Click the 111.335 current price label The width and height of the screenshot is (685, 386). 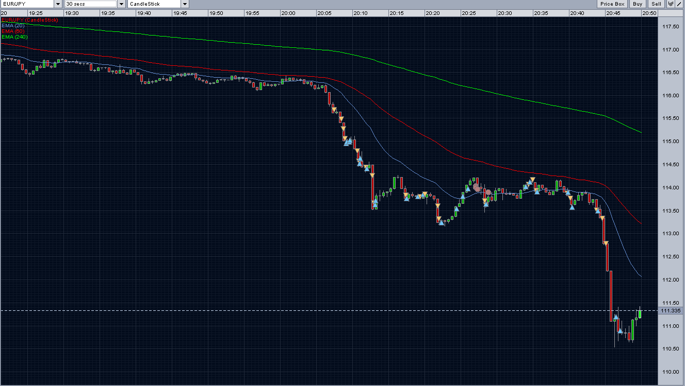(671, 311)
